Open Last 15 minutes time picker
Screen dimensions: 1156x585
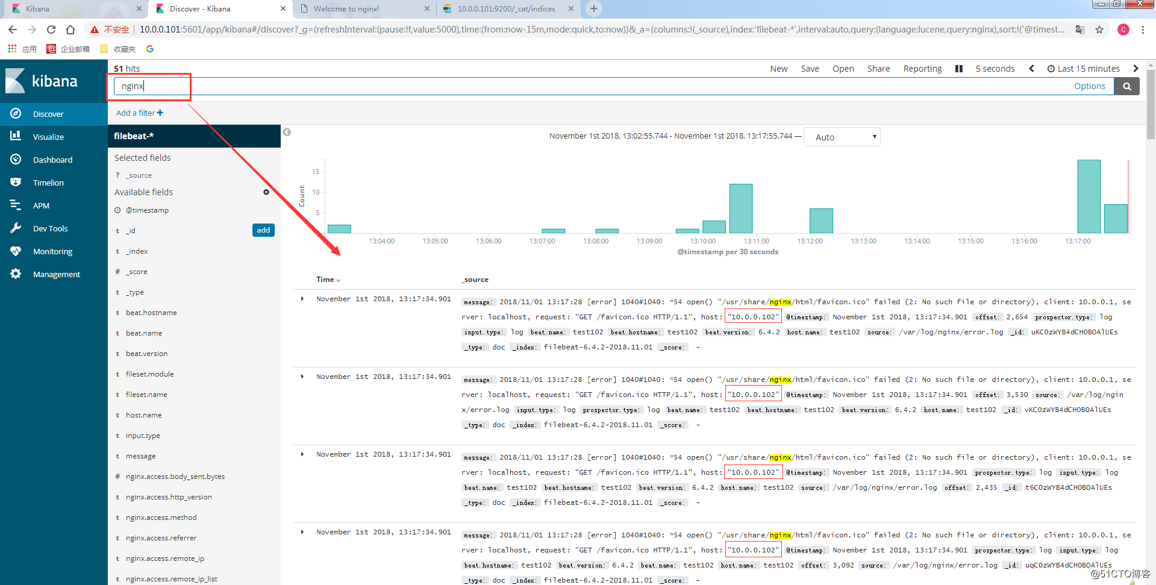coord(1083,69)
